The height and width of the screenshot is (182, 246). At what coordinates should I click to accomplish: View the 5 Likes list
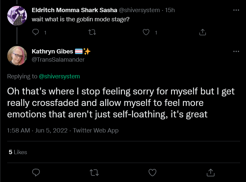pyautogui.click(x=18, y=152)
